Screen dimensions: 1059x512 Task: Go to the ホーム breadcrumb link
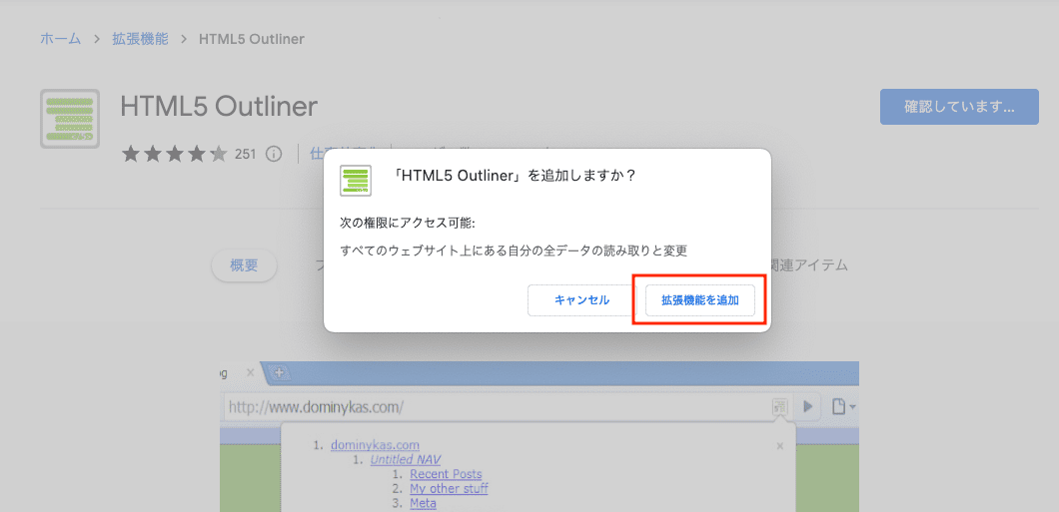click(x=60, y=39)
